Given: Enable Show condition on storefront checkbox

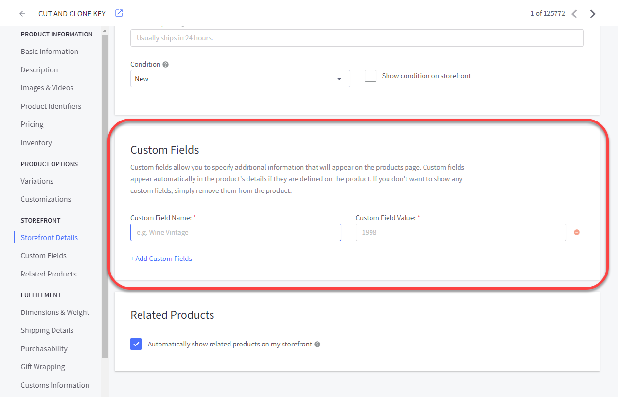Looking at the screenshot, I should pos(371,76).
